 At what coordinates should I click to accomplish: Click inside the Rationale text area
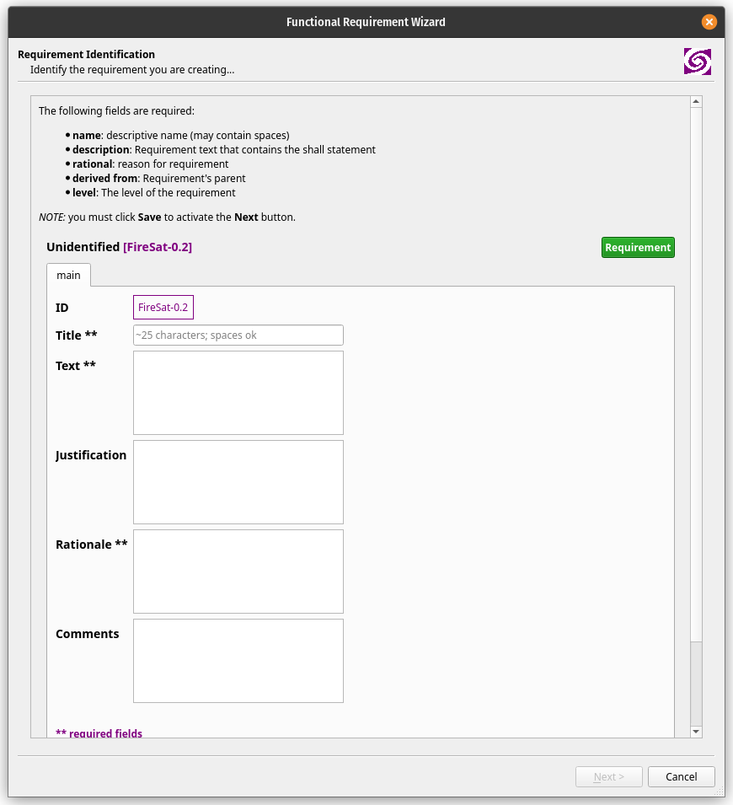click(238, 572)
